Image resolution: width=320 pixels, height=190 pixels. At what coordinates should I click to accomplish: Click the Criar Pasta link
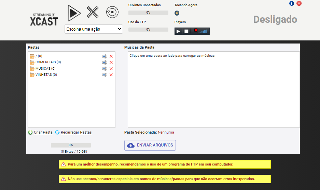[x=43, y=132]
